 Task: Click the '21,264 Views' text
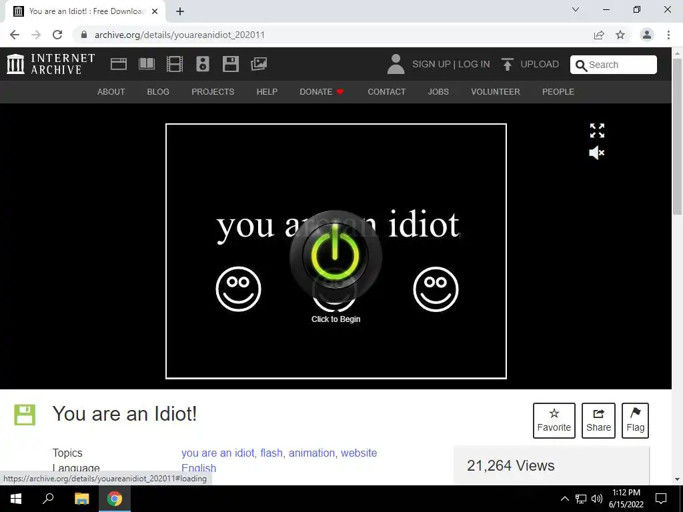pos(510,465)
